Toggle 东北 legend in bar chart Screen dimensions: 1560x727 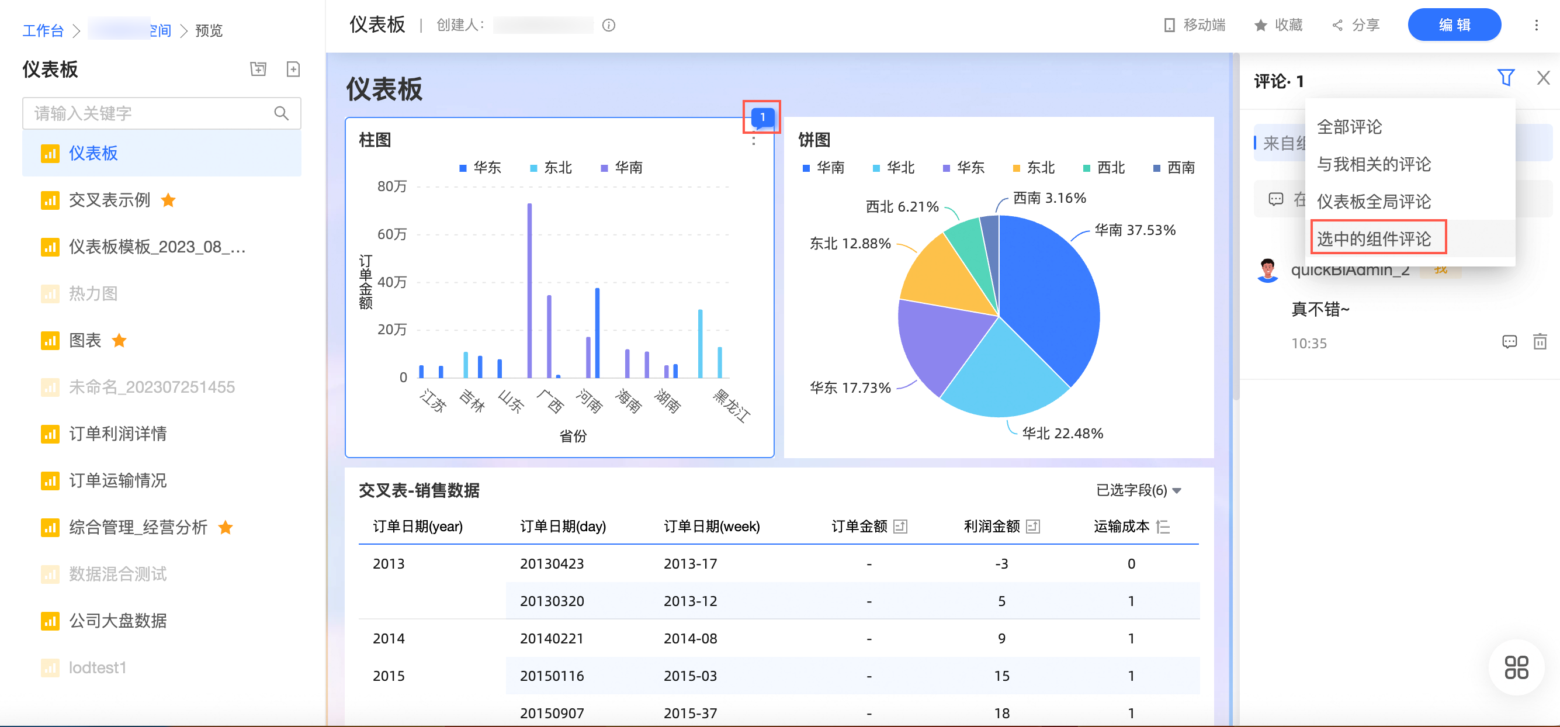[x=550, y=167]
